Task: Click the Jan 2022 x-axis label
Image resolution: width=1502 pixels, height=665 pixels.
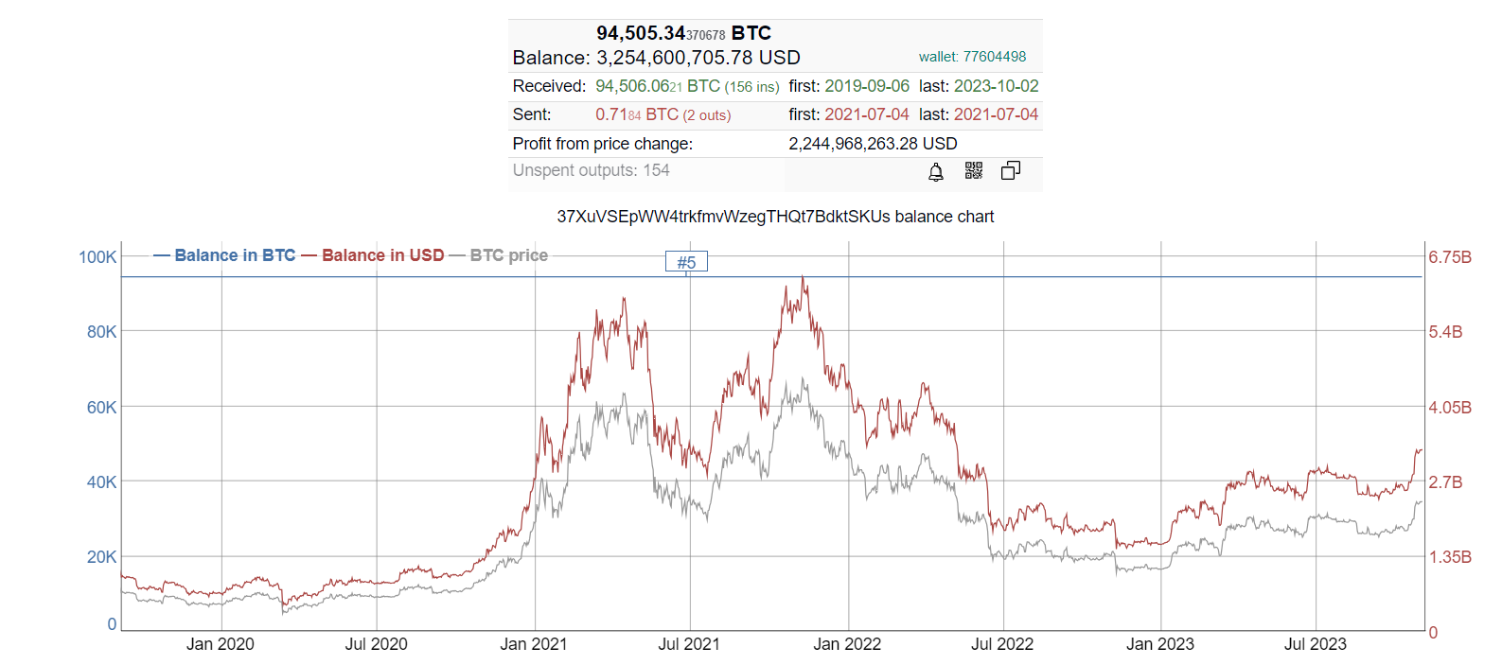Action: tap(847, 644)
